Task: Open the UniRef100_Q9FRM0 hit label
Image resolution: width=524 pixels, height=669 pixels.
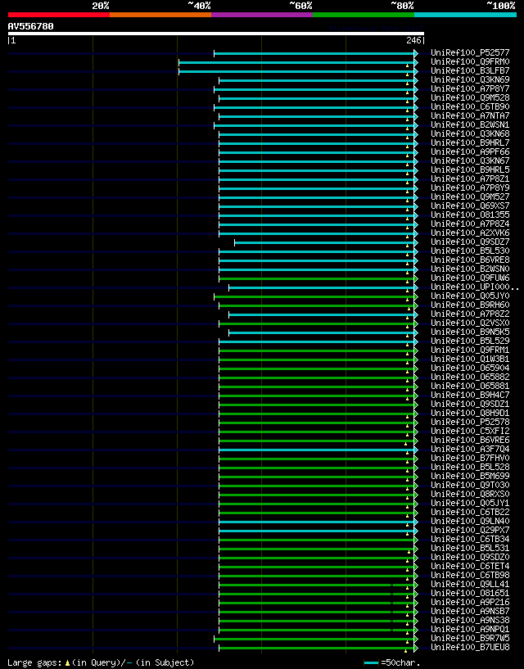Action: click(470, 61)
